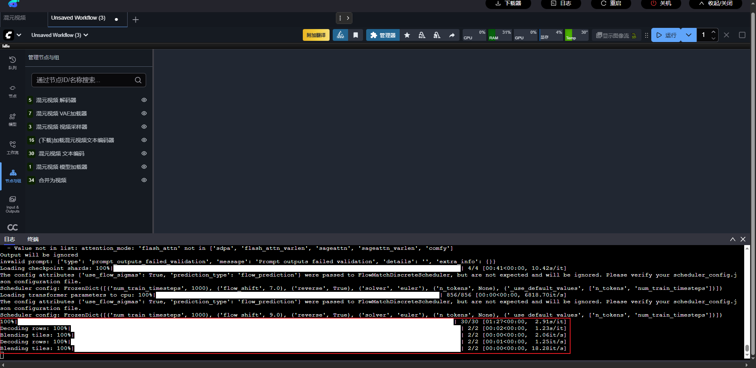Toggle visibility of (下载)加载混元视频文本编码器 node

click(x=144, y=140)
